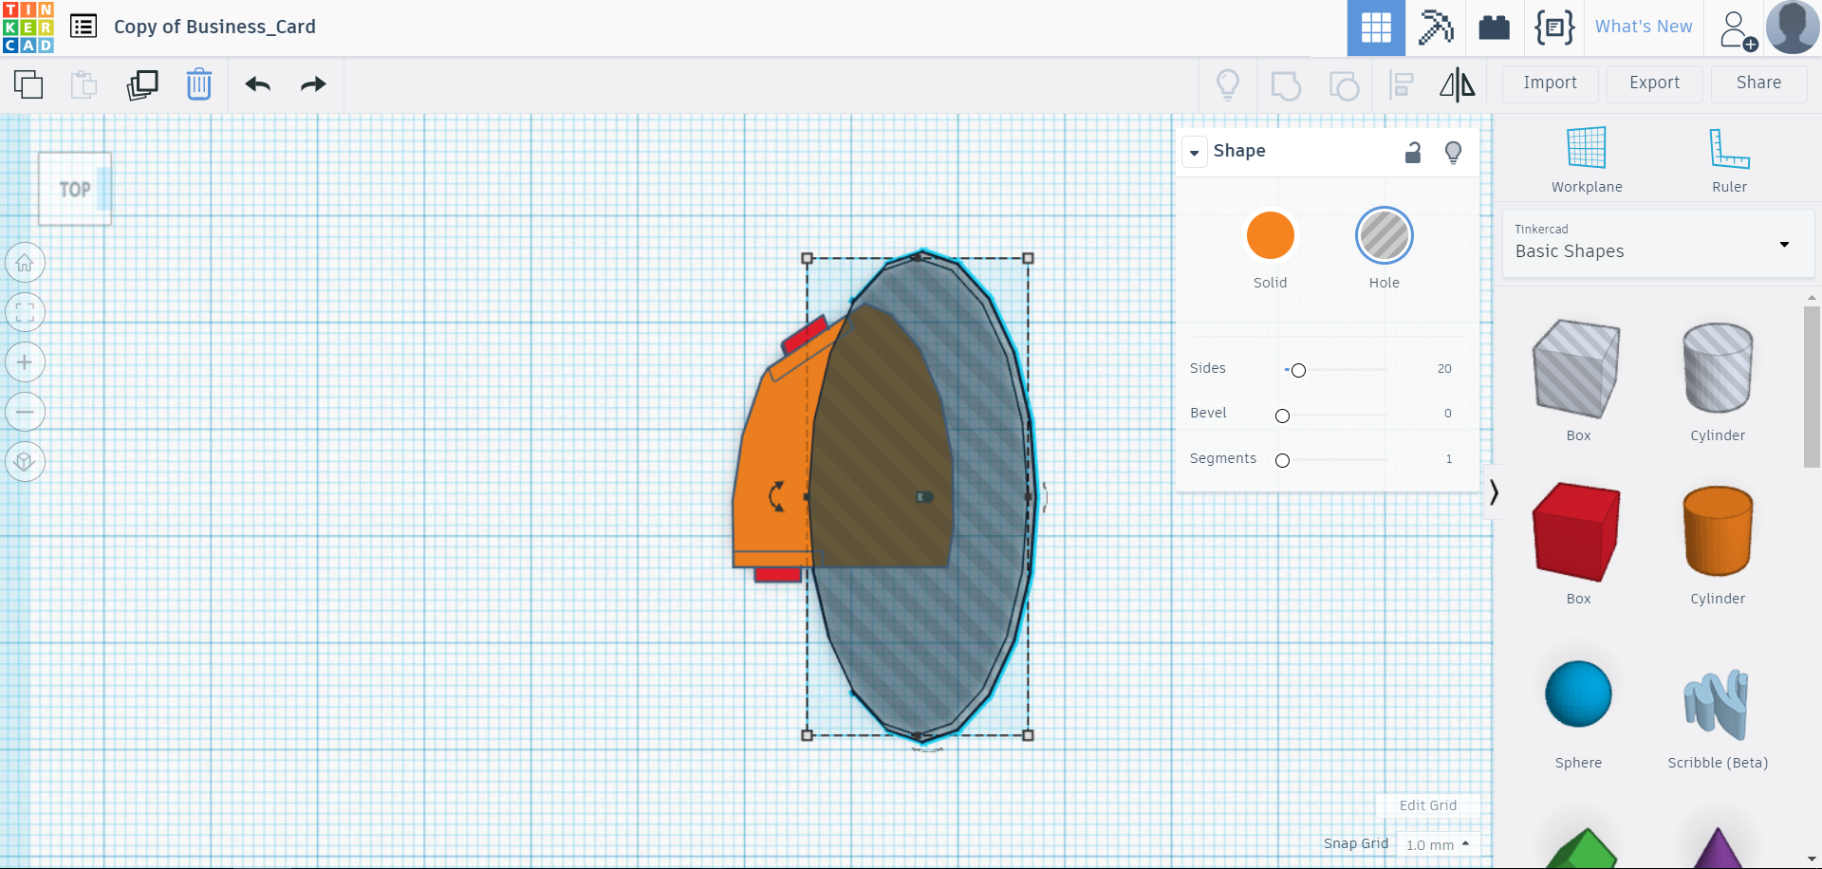
Task: Switch to orthographic view cube icon
Action: click(x=25, y=462)
